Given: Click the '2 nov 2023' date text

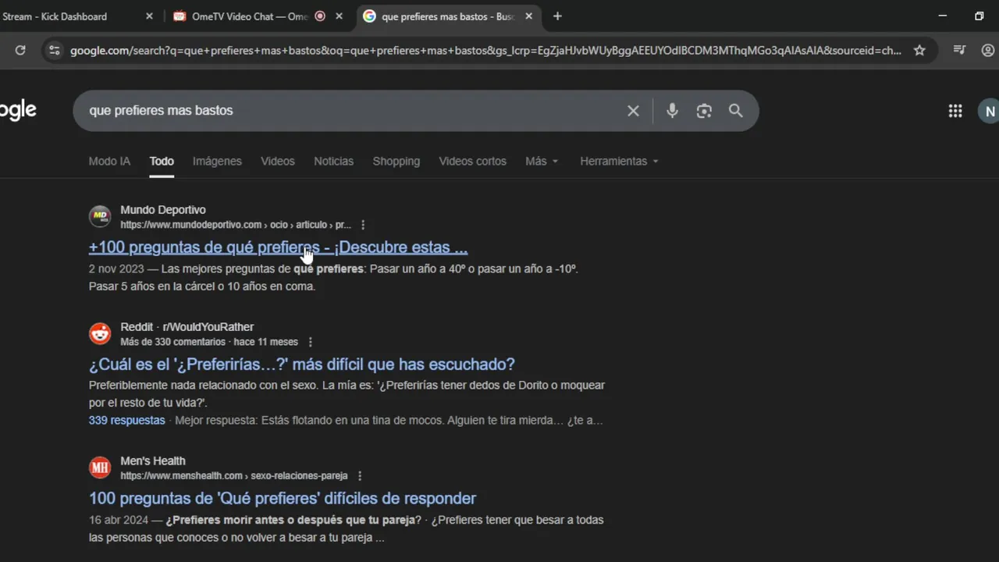Looking at the screenshot, I should coord(116,269).
